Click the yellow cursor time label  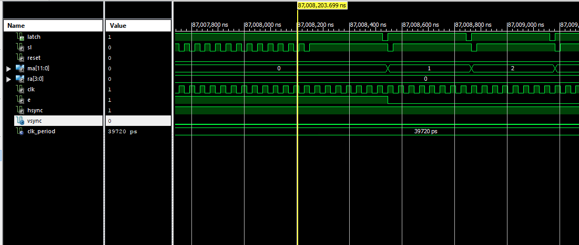[322, 5]
